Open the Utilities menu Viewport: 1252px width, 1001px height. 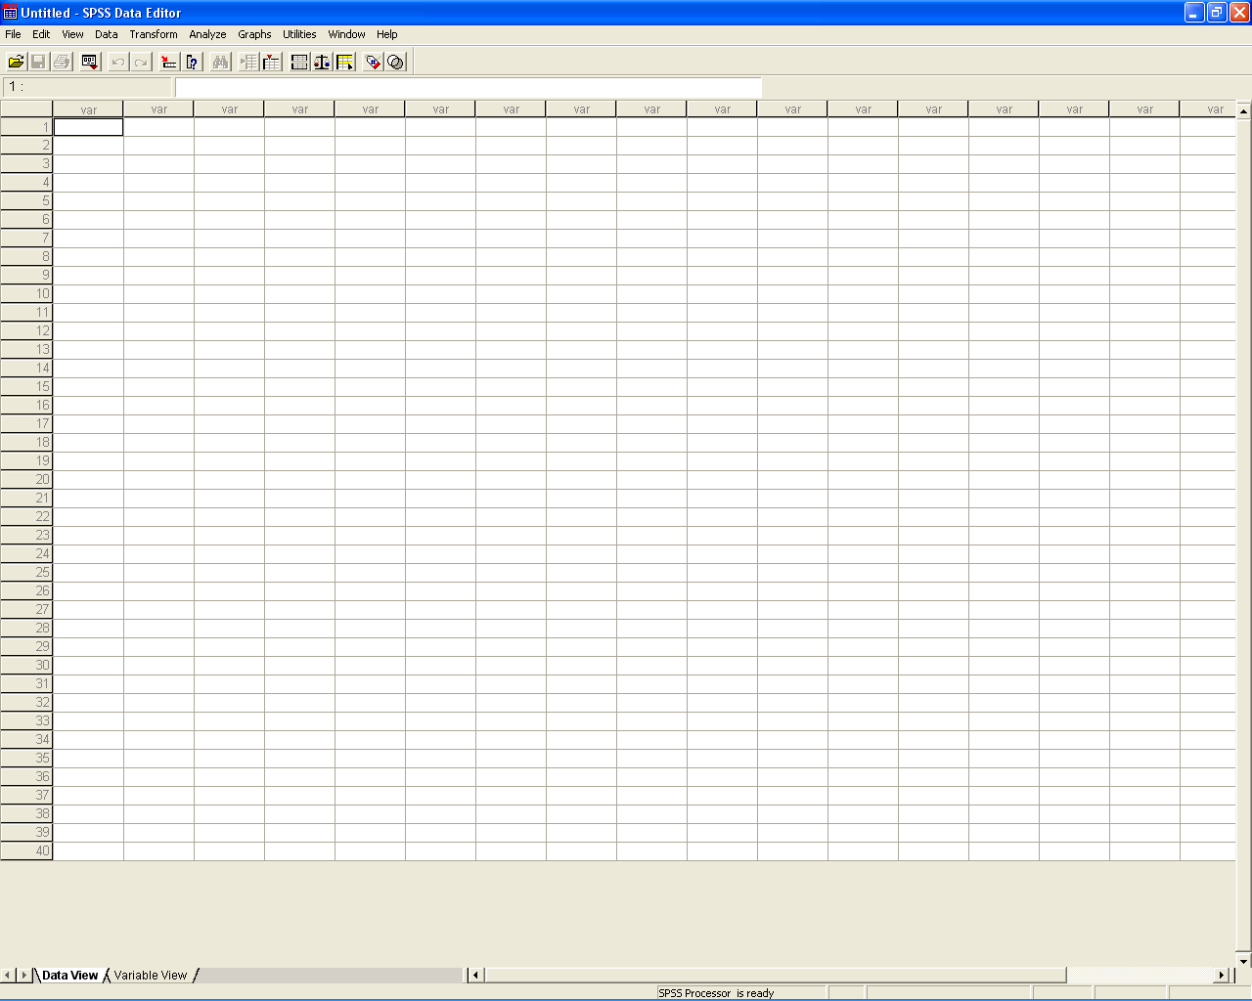click(x=299, y=34)
